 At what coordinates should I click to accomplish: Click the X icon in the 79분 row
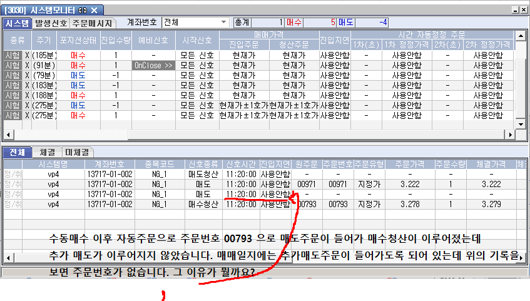[28, 75]
